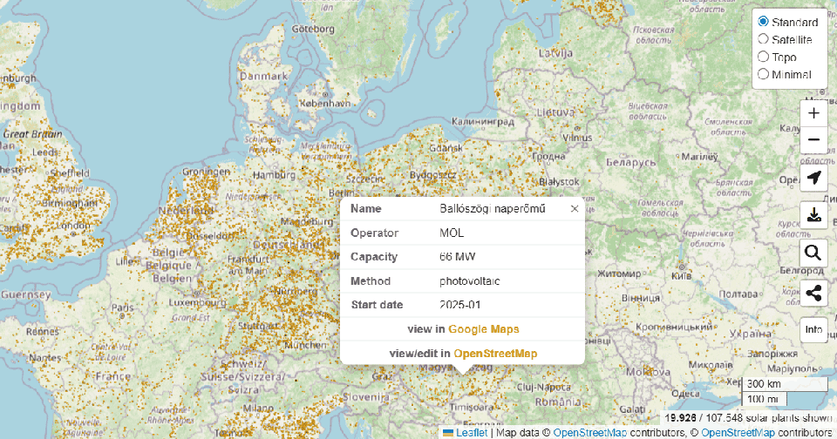Click the capacity value 66 MW
This screenshot has height=439, width=837.
pos(458,257)
